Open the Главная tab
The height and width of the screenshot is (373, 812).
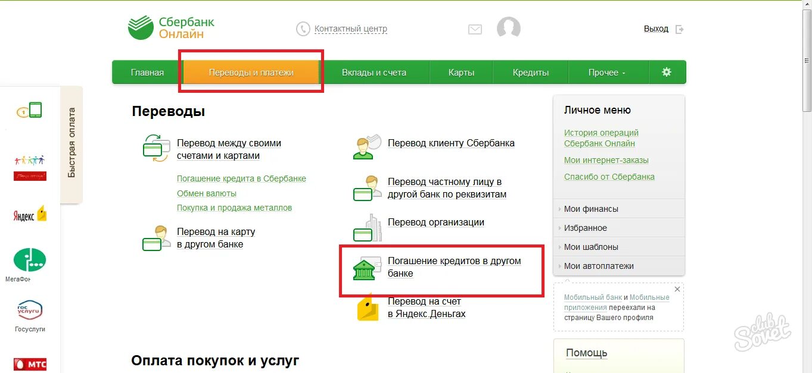tap(147, 73)
